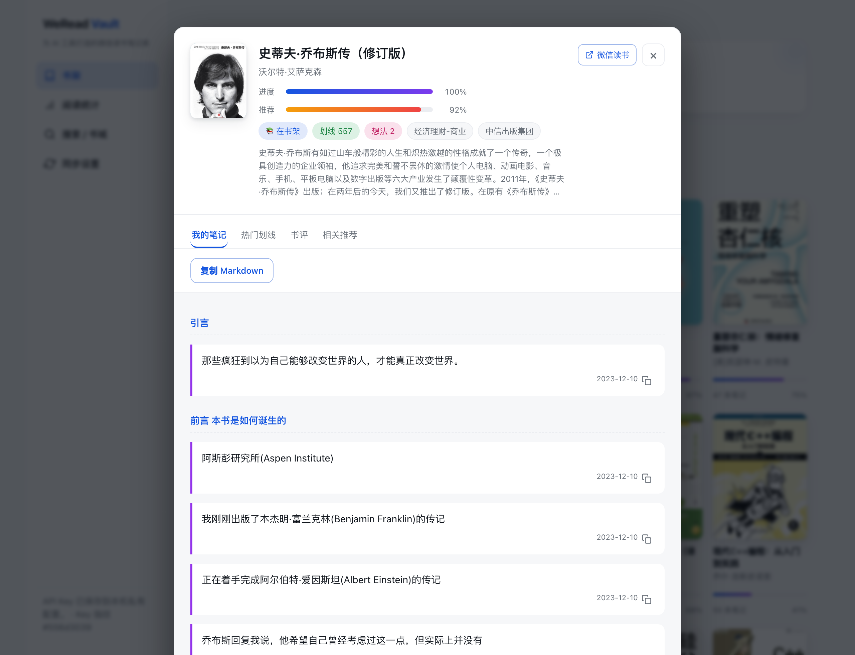Screen dimensions: 855x655
Task: Click the 想法 2 badge
Action: tap(383, 131)
